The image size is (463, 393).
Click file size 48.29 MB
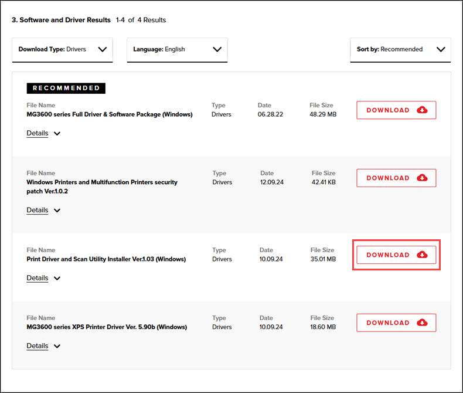323,114
